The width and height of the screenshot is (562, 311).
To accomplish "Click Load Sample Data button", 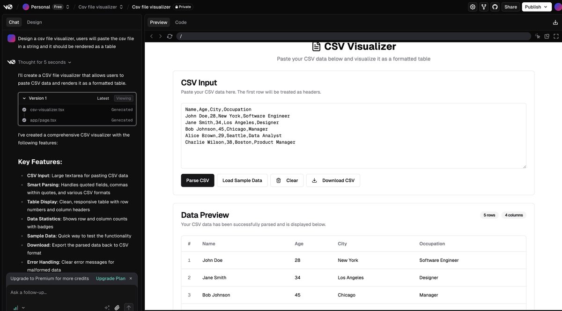I will tap(242, 180).
